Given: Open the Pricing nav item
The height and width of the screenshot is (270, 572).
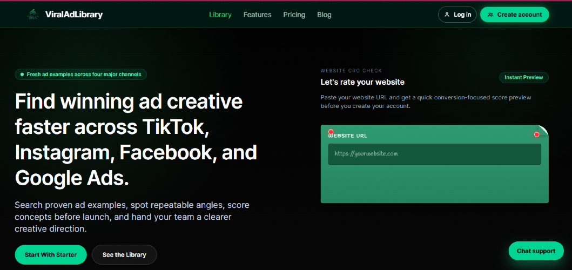Looking at the screenshot, I should coord(294,15).
